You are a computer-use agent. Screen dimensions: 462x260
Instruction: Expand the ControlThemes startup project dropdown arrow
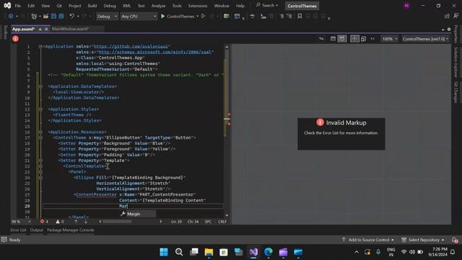[x=197, y=17]
